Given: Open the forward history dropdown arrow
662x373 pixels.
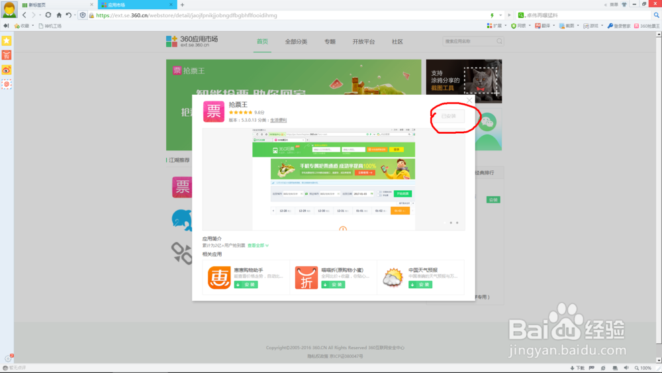Looking at the screenshot, I should [40, 15].
